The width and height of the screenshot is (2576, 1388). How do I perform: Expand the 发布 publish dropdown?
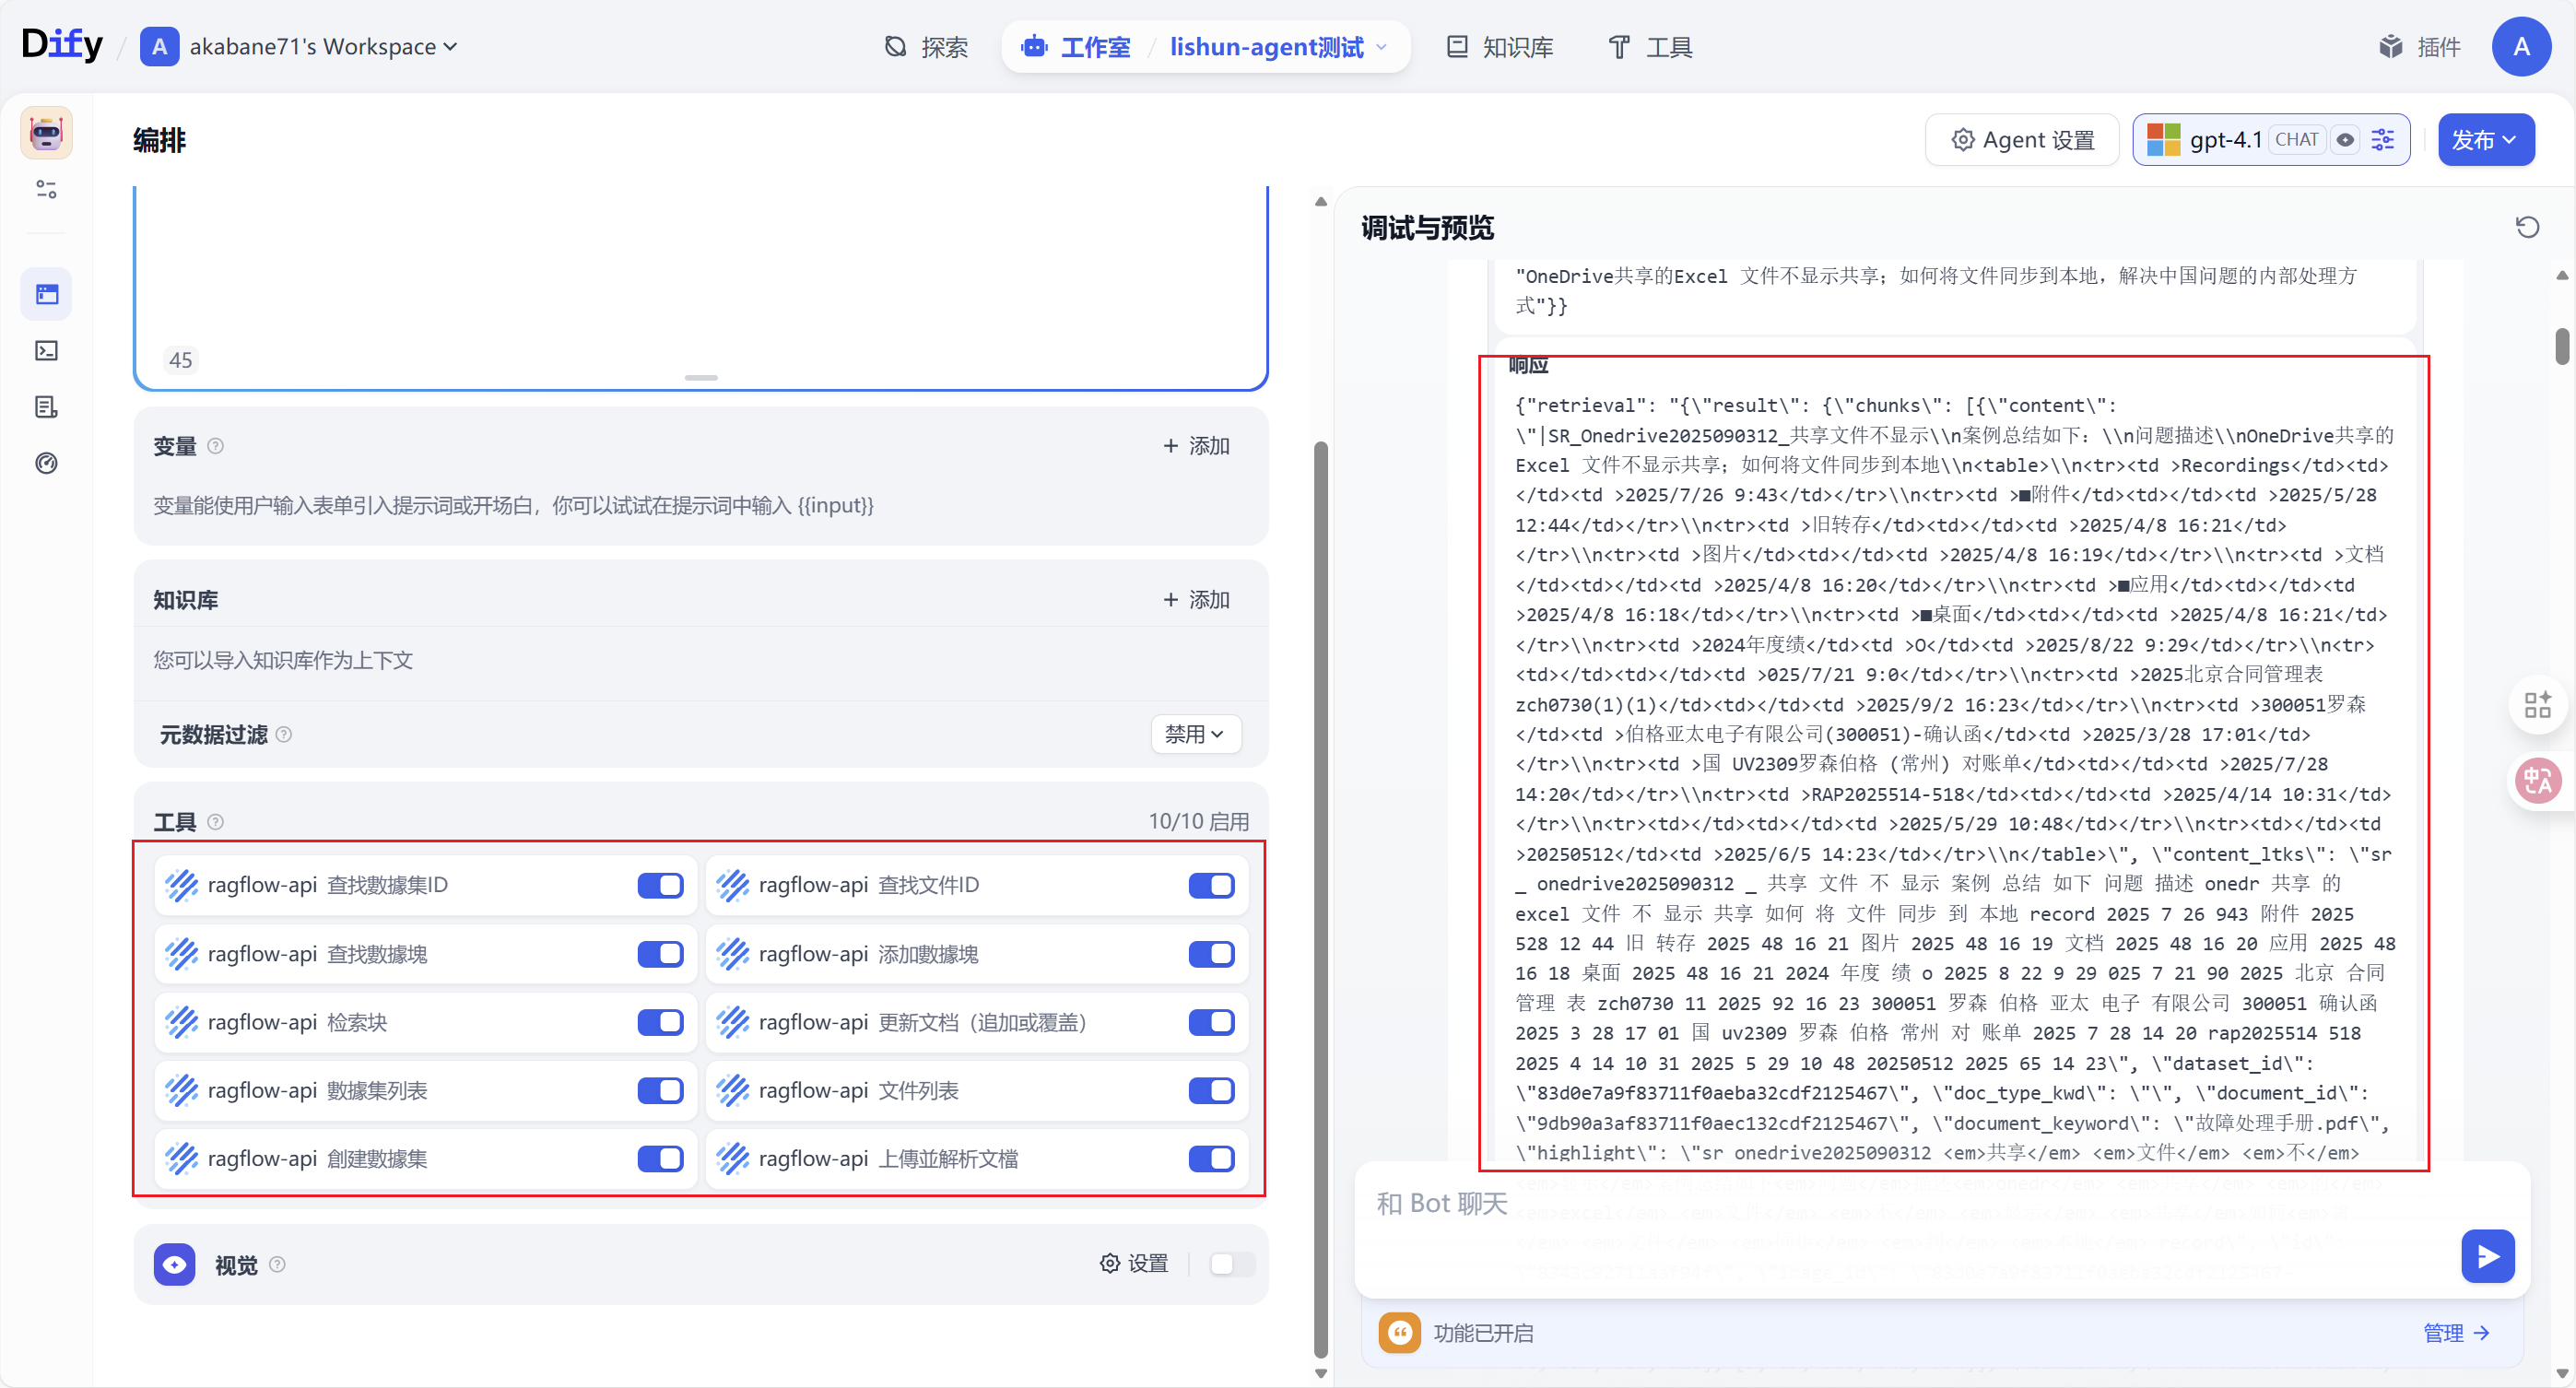(2485, 140)
